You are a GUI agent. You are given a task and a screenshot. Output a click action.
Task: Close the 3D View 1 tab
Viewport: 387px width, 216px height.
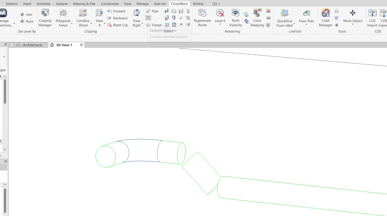click(81, 45)
